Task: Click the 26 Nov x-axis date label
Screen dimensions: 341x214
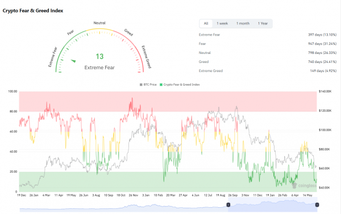Action: (134, 195)
